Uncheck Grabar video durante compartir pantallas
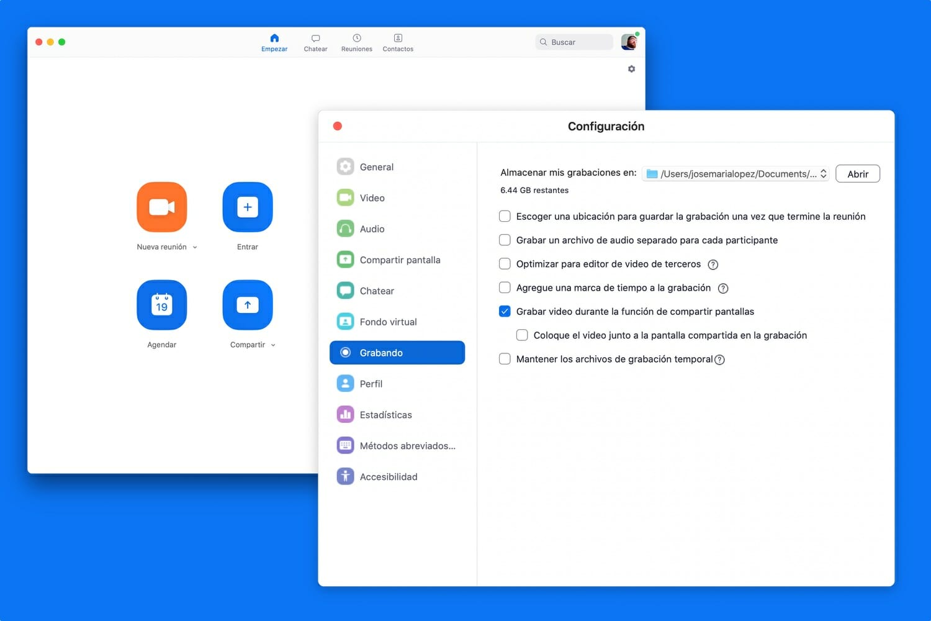The width and height of the screenshot is (931, 621). (505, 312)
